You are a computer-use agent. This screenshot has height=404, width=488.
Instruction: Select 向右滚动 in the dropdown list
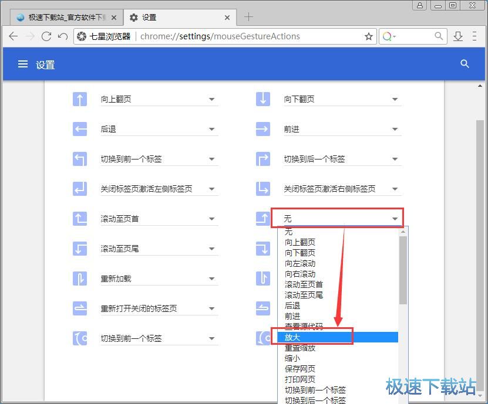tap(338, 274)
